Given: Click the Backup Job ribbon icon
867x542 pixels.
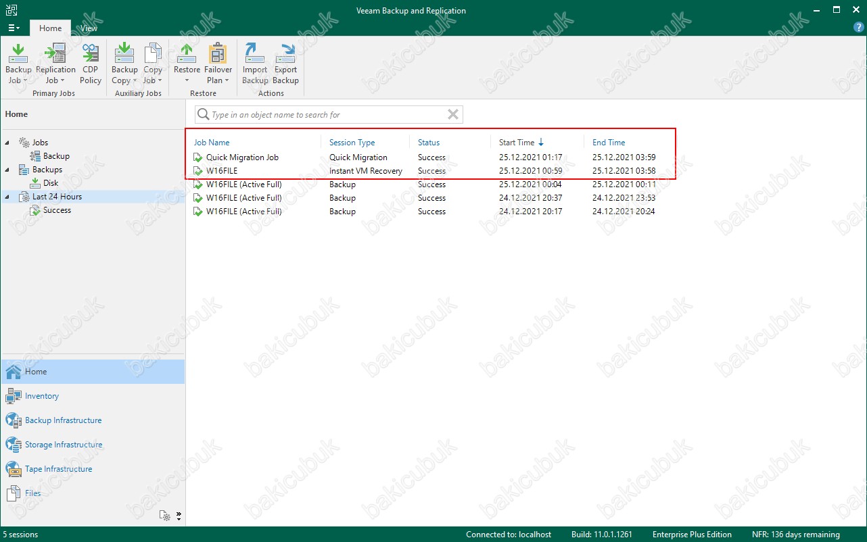Looking at the screenshot, I should click(18, 53).
